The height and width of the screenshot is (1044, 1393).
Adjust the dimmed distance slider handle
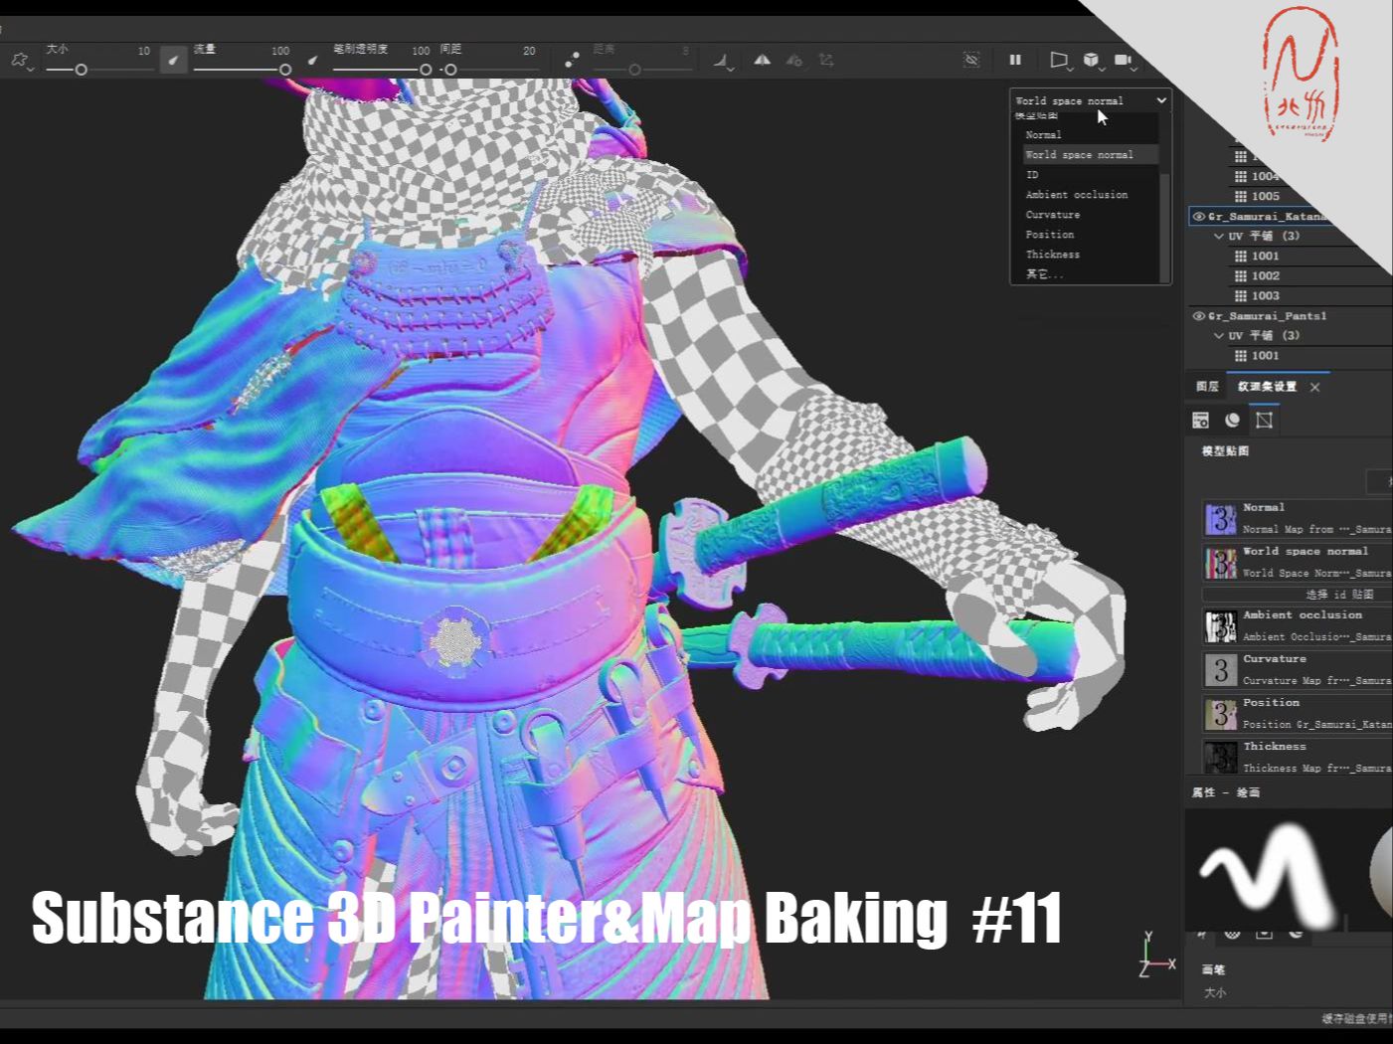pos(634,70)
